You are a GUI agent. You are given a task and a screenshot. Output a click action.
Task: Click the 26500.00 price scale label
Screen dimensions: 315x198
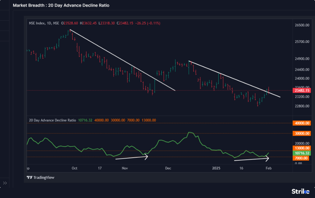301,25
